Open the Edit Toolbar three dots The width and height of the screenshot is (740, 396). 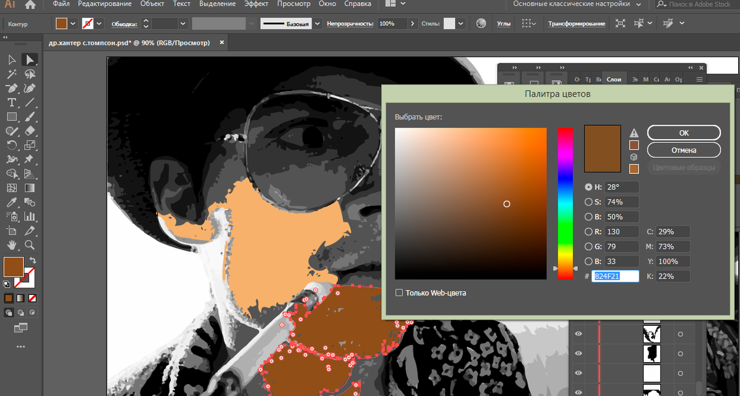click(20, 347)
